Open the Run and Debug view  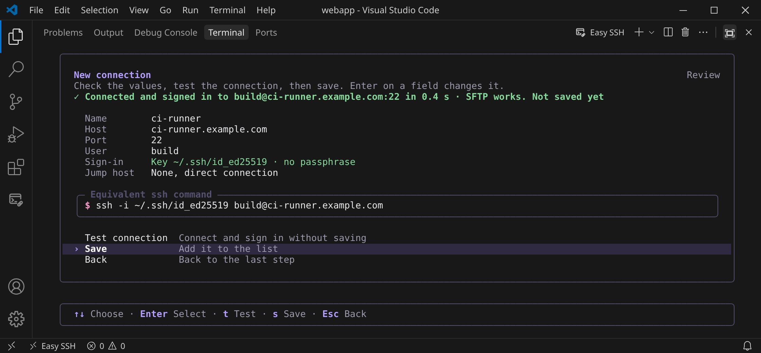16,134
